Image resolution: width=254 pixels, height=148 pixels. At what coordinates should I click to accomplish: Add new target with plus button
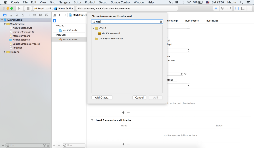(54, 145)
